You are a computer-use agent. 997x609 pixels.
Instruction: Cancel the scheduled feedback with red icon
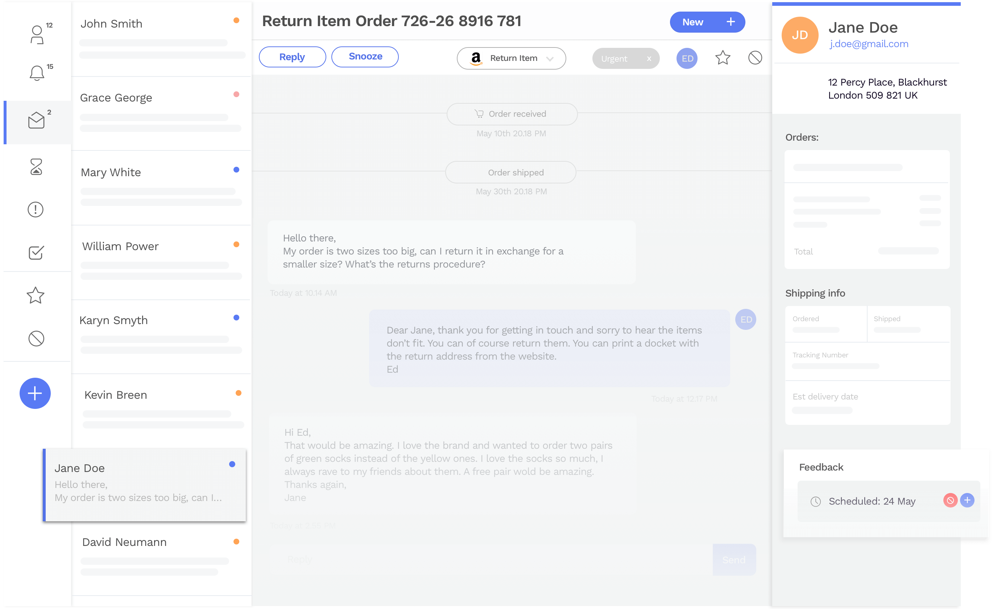(x=950, y=501)
